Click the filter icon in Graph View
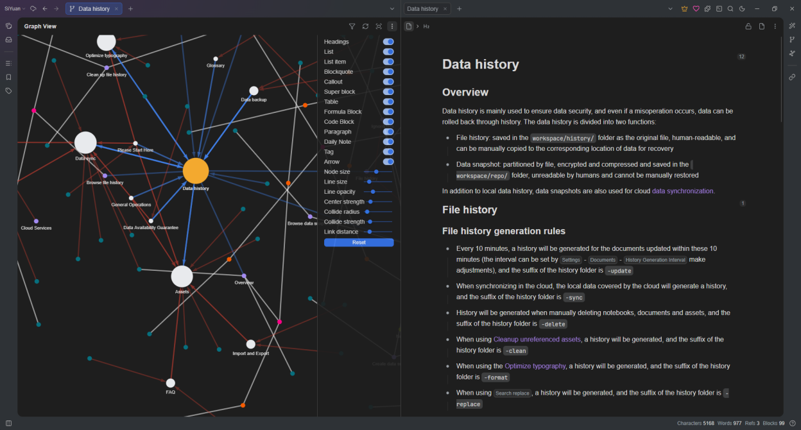 [x=352, y=26]
